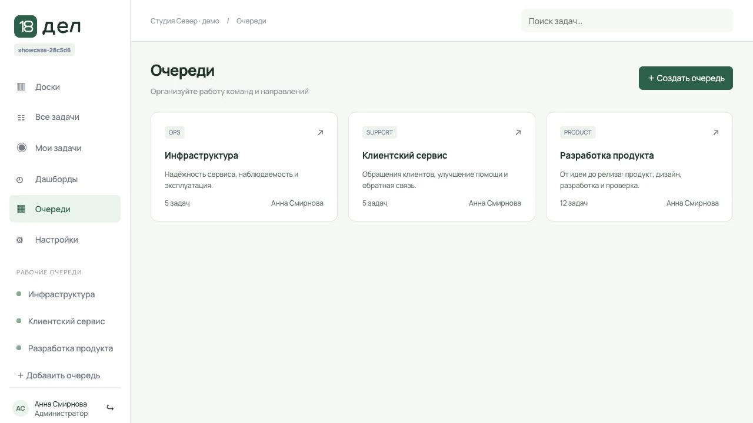Image resolution: width=753 pixels, height=423 pixels.
Task: Open Разработка продукта queue from sidebar list
Action: click(65, 348)
